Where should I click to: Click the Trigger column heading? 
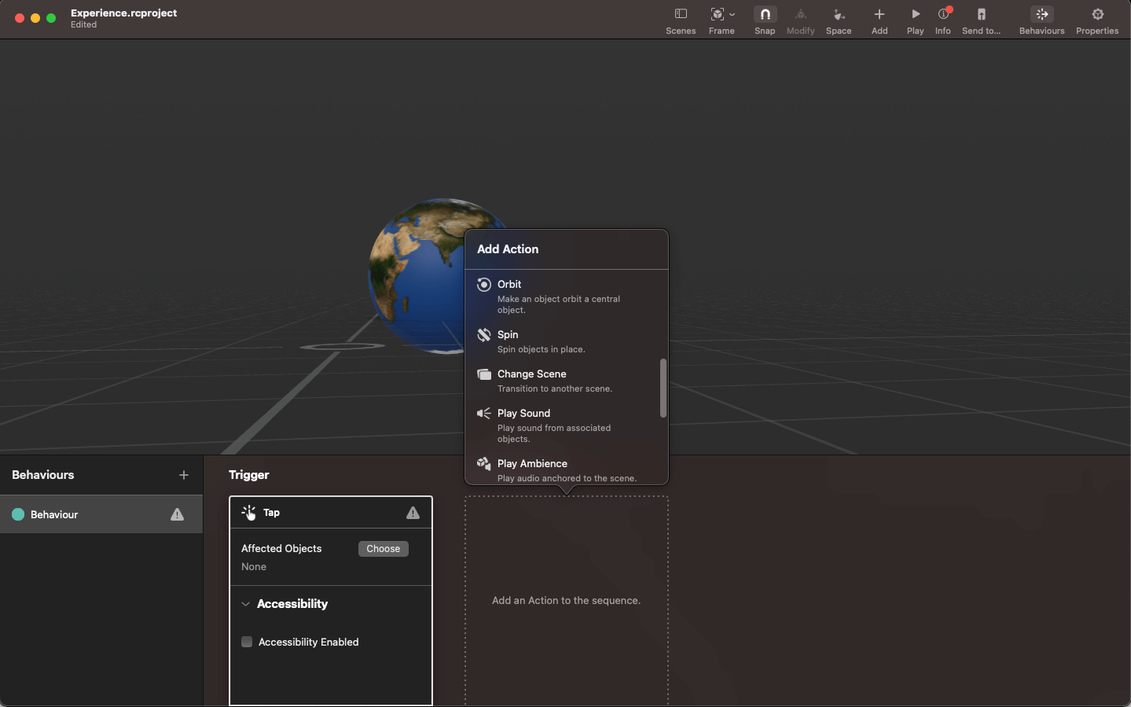[249, 475]
